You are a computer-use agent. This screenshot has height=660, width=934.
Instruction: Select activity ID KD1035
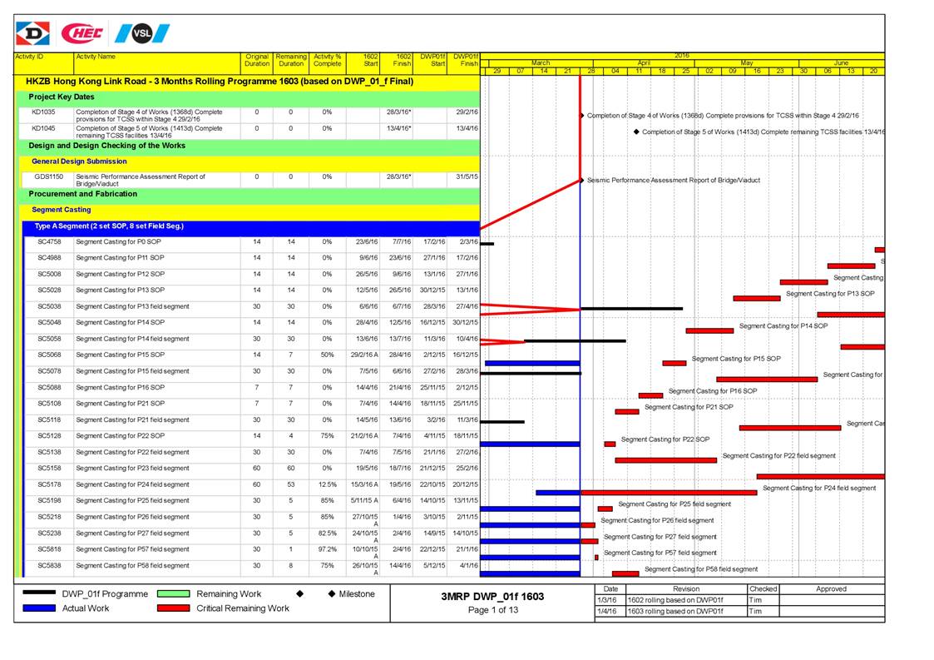click(x=43, y=112)
